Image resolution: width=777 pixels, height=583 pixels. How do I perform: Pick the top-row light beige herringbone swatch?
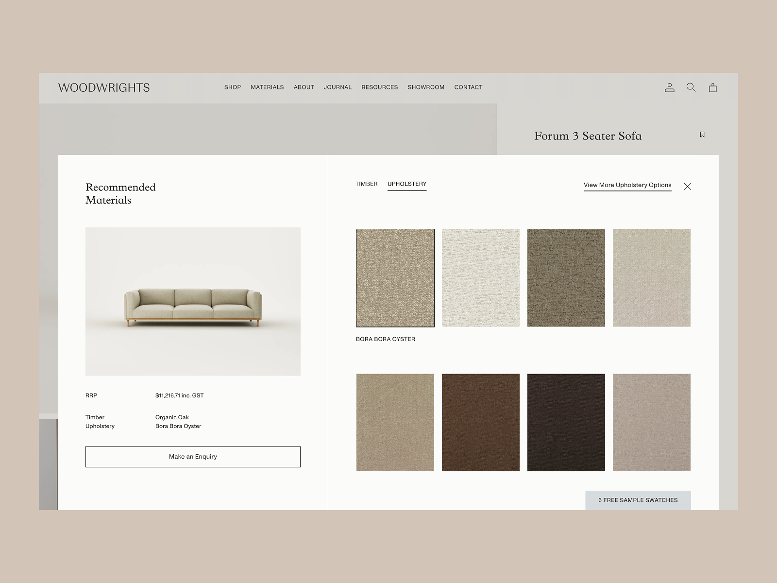tap(652, 278)
